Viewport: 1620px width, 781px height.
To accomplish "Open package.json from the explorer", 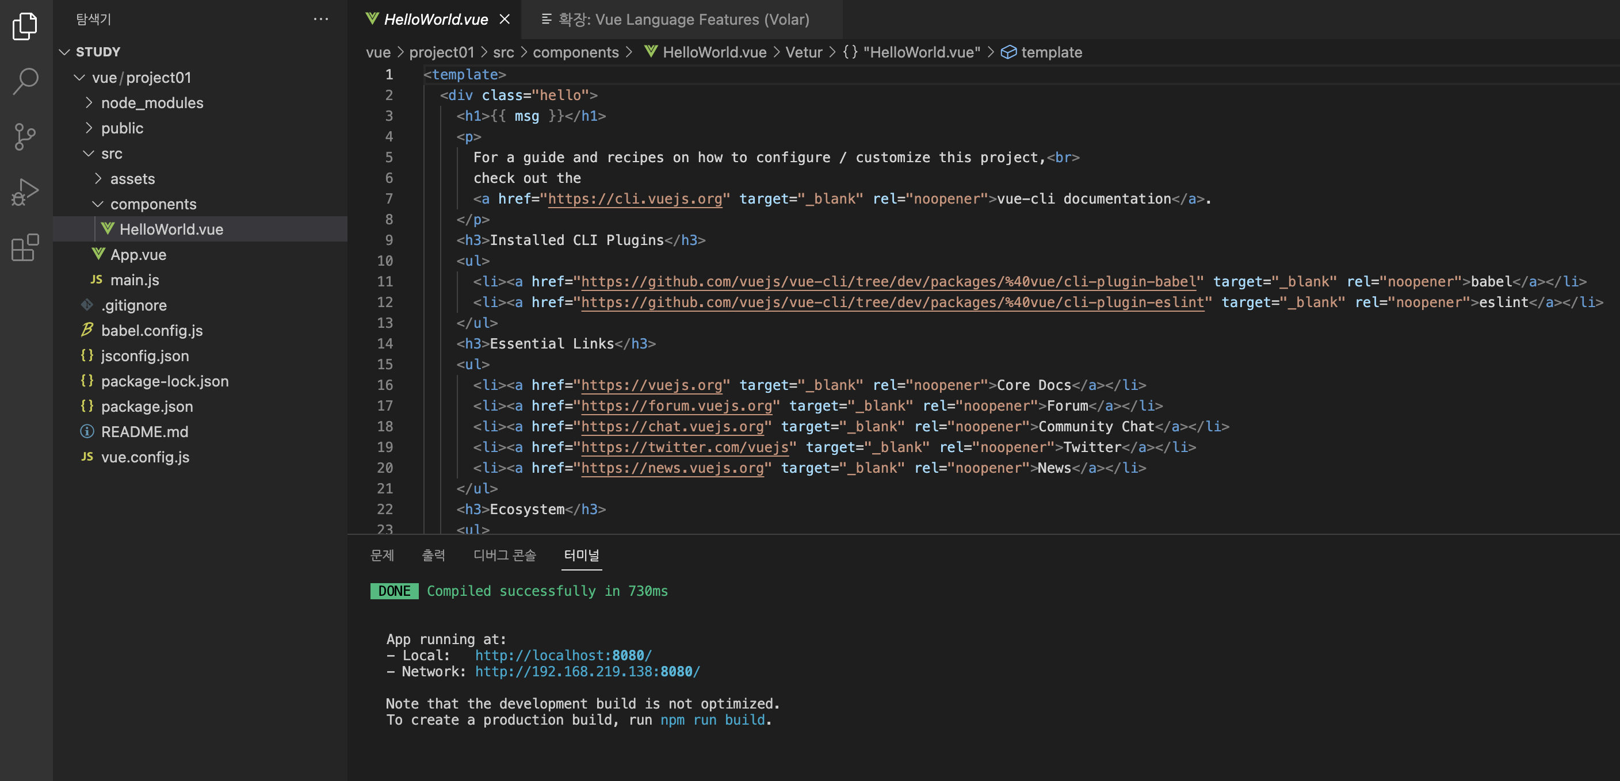I will (x=147, y=406).
